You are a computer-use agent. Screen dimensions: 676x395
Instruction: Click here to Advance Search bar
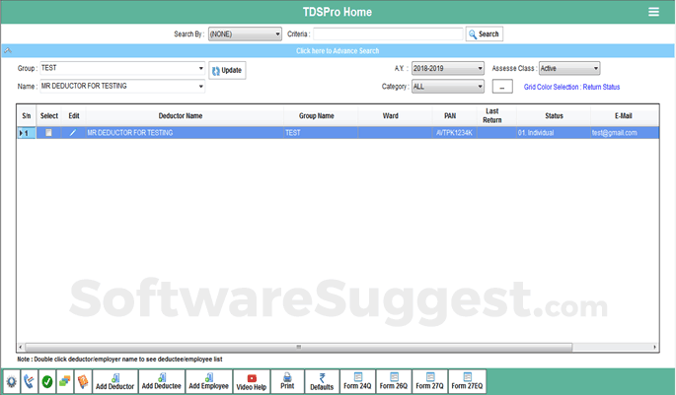click(x=338, y=51)
